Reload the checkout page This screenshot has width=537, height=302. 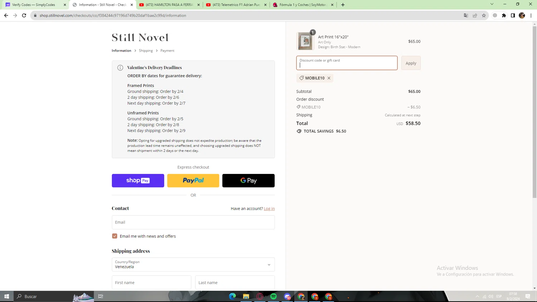click(x=24, y=15)
